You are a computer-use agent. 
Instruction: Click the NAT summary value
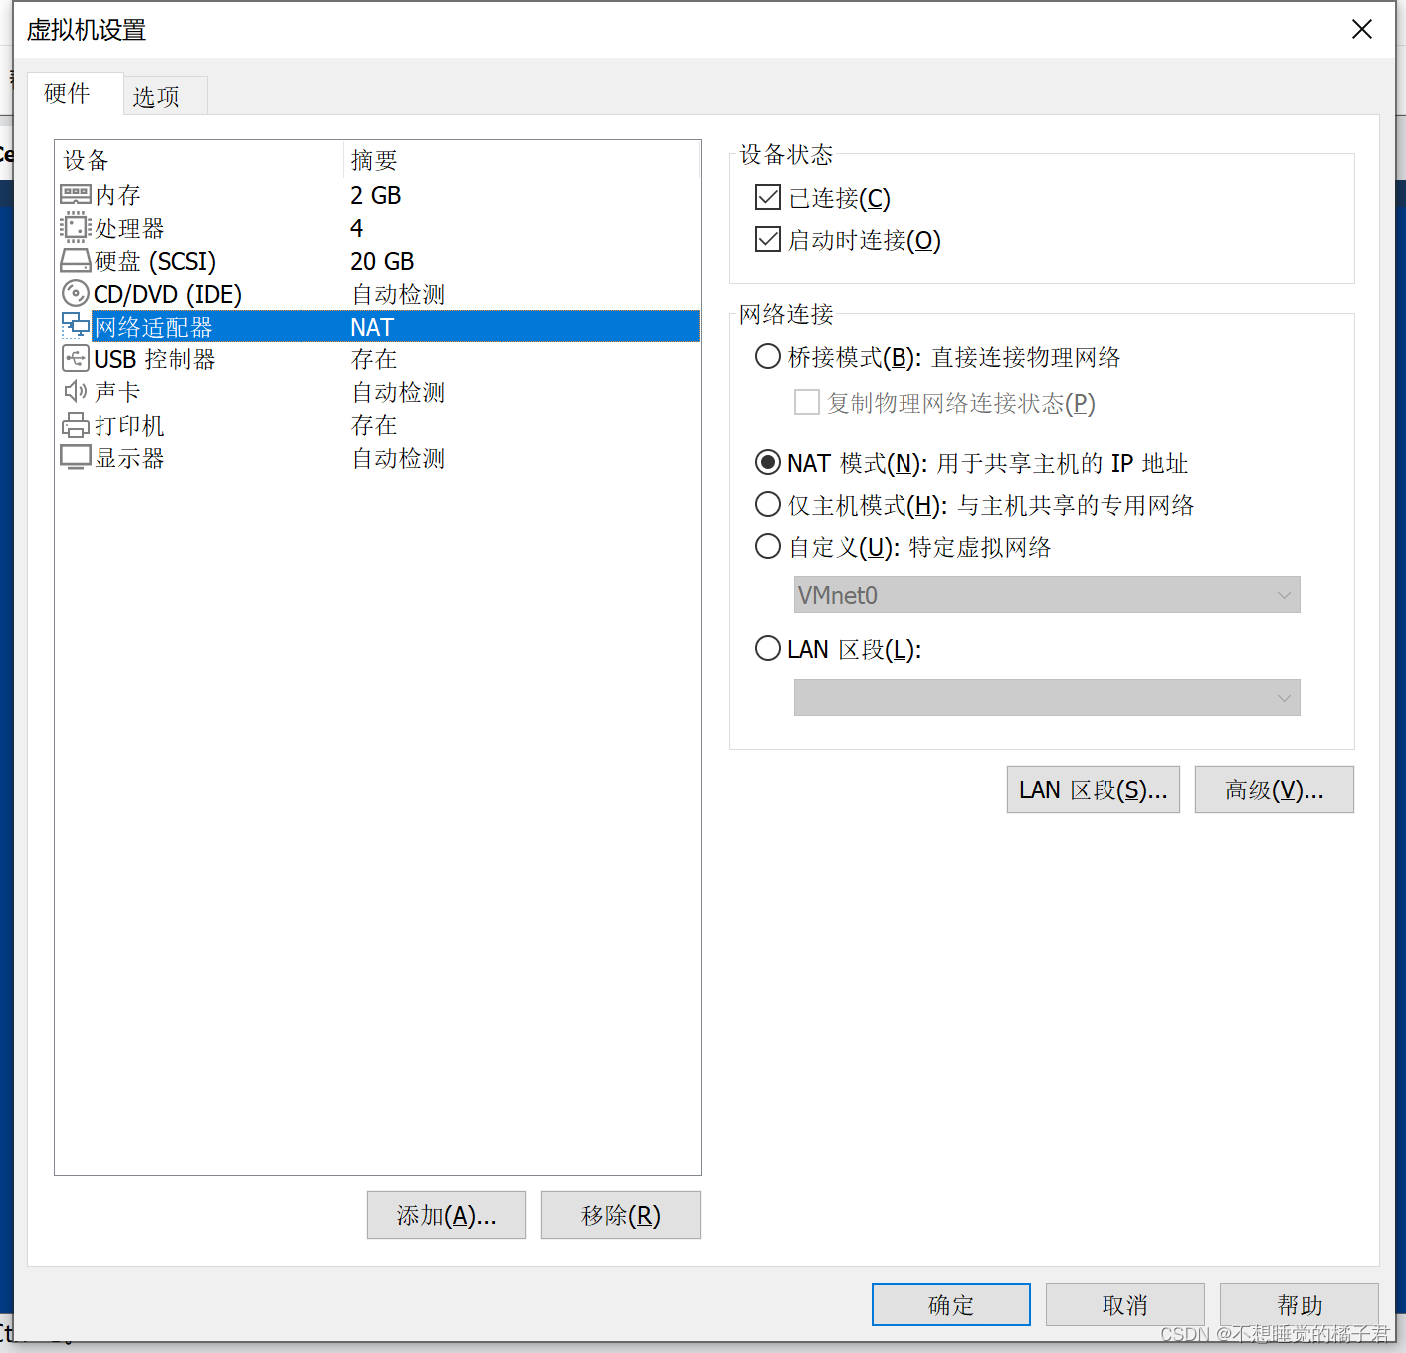(372, 327)
